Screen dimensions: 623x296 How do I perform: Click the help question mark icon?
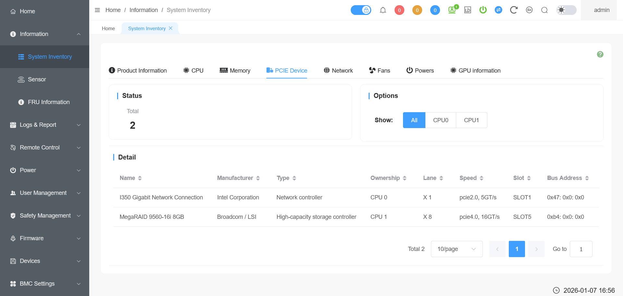click(600, 54)
